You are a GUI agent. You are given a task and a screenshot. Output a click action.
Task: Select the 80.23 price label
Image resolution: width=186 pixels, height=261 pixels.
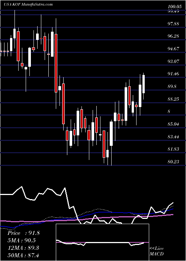click(x=173, y=161)
